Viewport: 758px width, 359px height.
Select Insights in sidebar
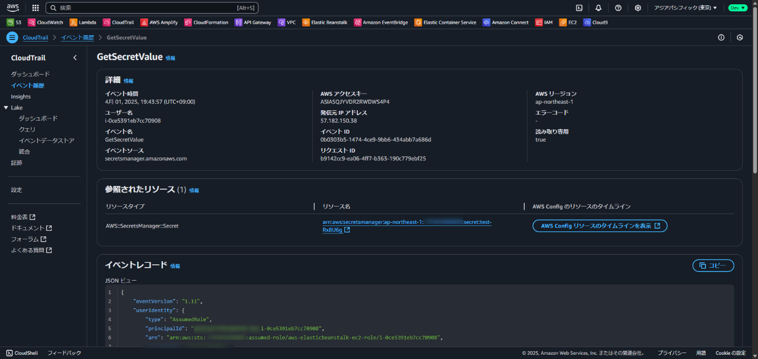(x=21, y=96)
